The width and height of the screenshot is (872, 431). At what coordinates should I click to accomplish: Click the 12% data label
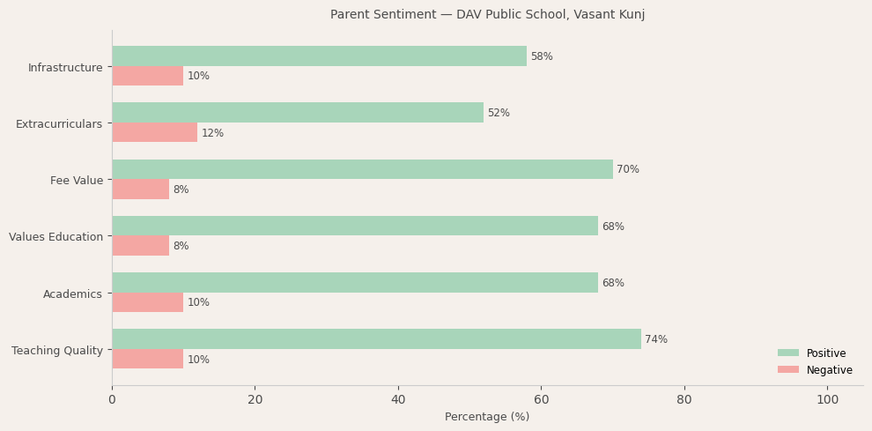tap(212, 133)
